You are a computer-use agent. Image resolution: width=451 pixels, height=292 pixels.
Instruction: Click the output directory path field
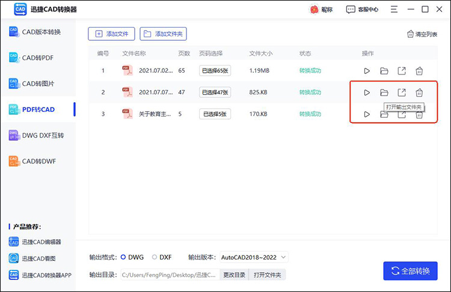pos(170,275)
